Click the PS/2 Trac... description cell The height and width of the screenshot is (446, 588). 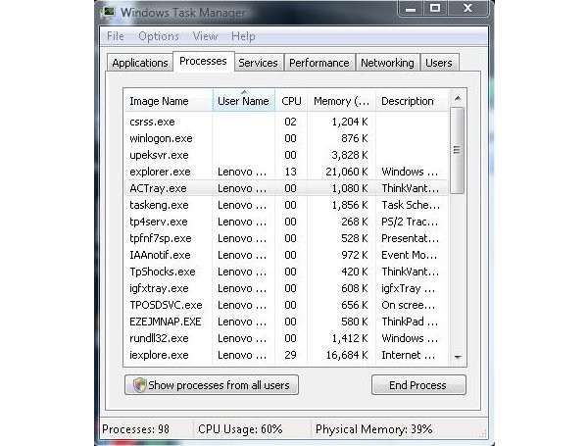coord(410,222)
